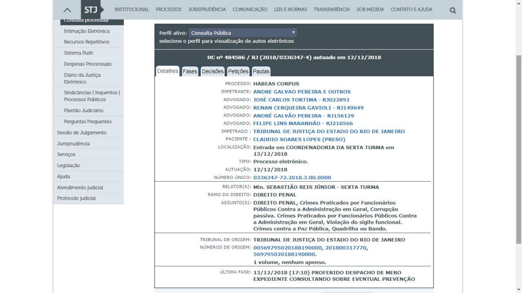Open the JOSÉ CARLOS TORTIMA advogado link

(301, 100)
